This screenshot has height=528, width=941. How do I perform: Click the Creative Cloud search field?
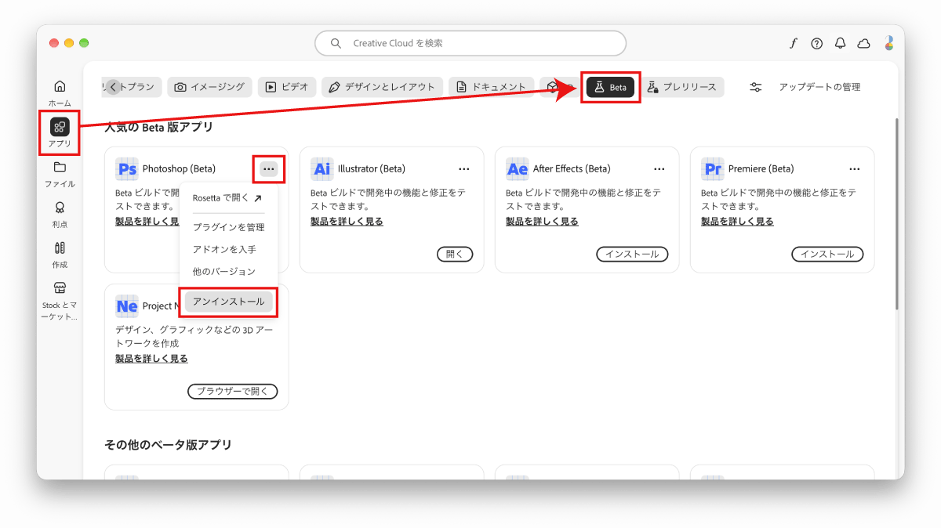(470, 43)
